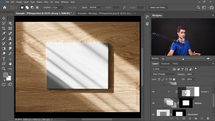Screen dimensions: 215x121
Task: Switch to the Channels tab
Action: click(165, 64)
